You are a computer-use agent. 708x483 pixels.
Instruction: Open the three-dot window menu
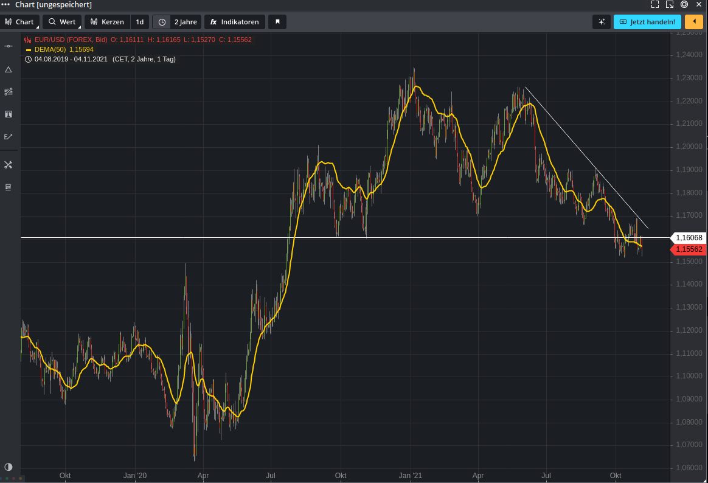5,5
